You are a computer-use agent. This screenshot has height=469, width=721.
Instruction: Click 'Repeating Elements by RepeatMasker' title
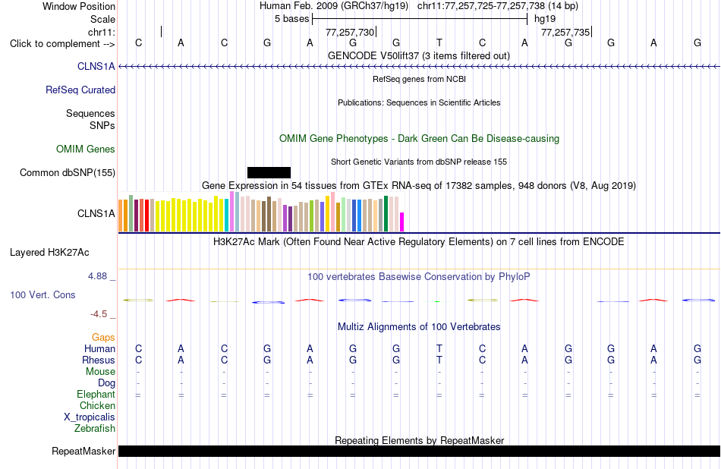(420, 440)
